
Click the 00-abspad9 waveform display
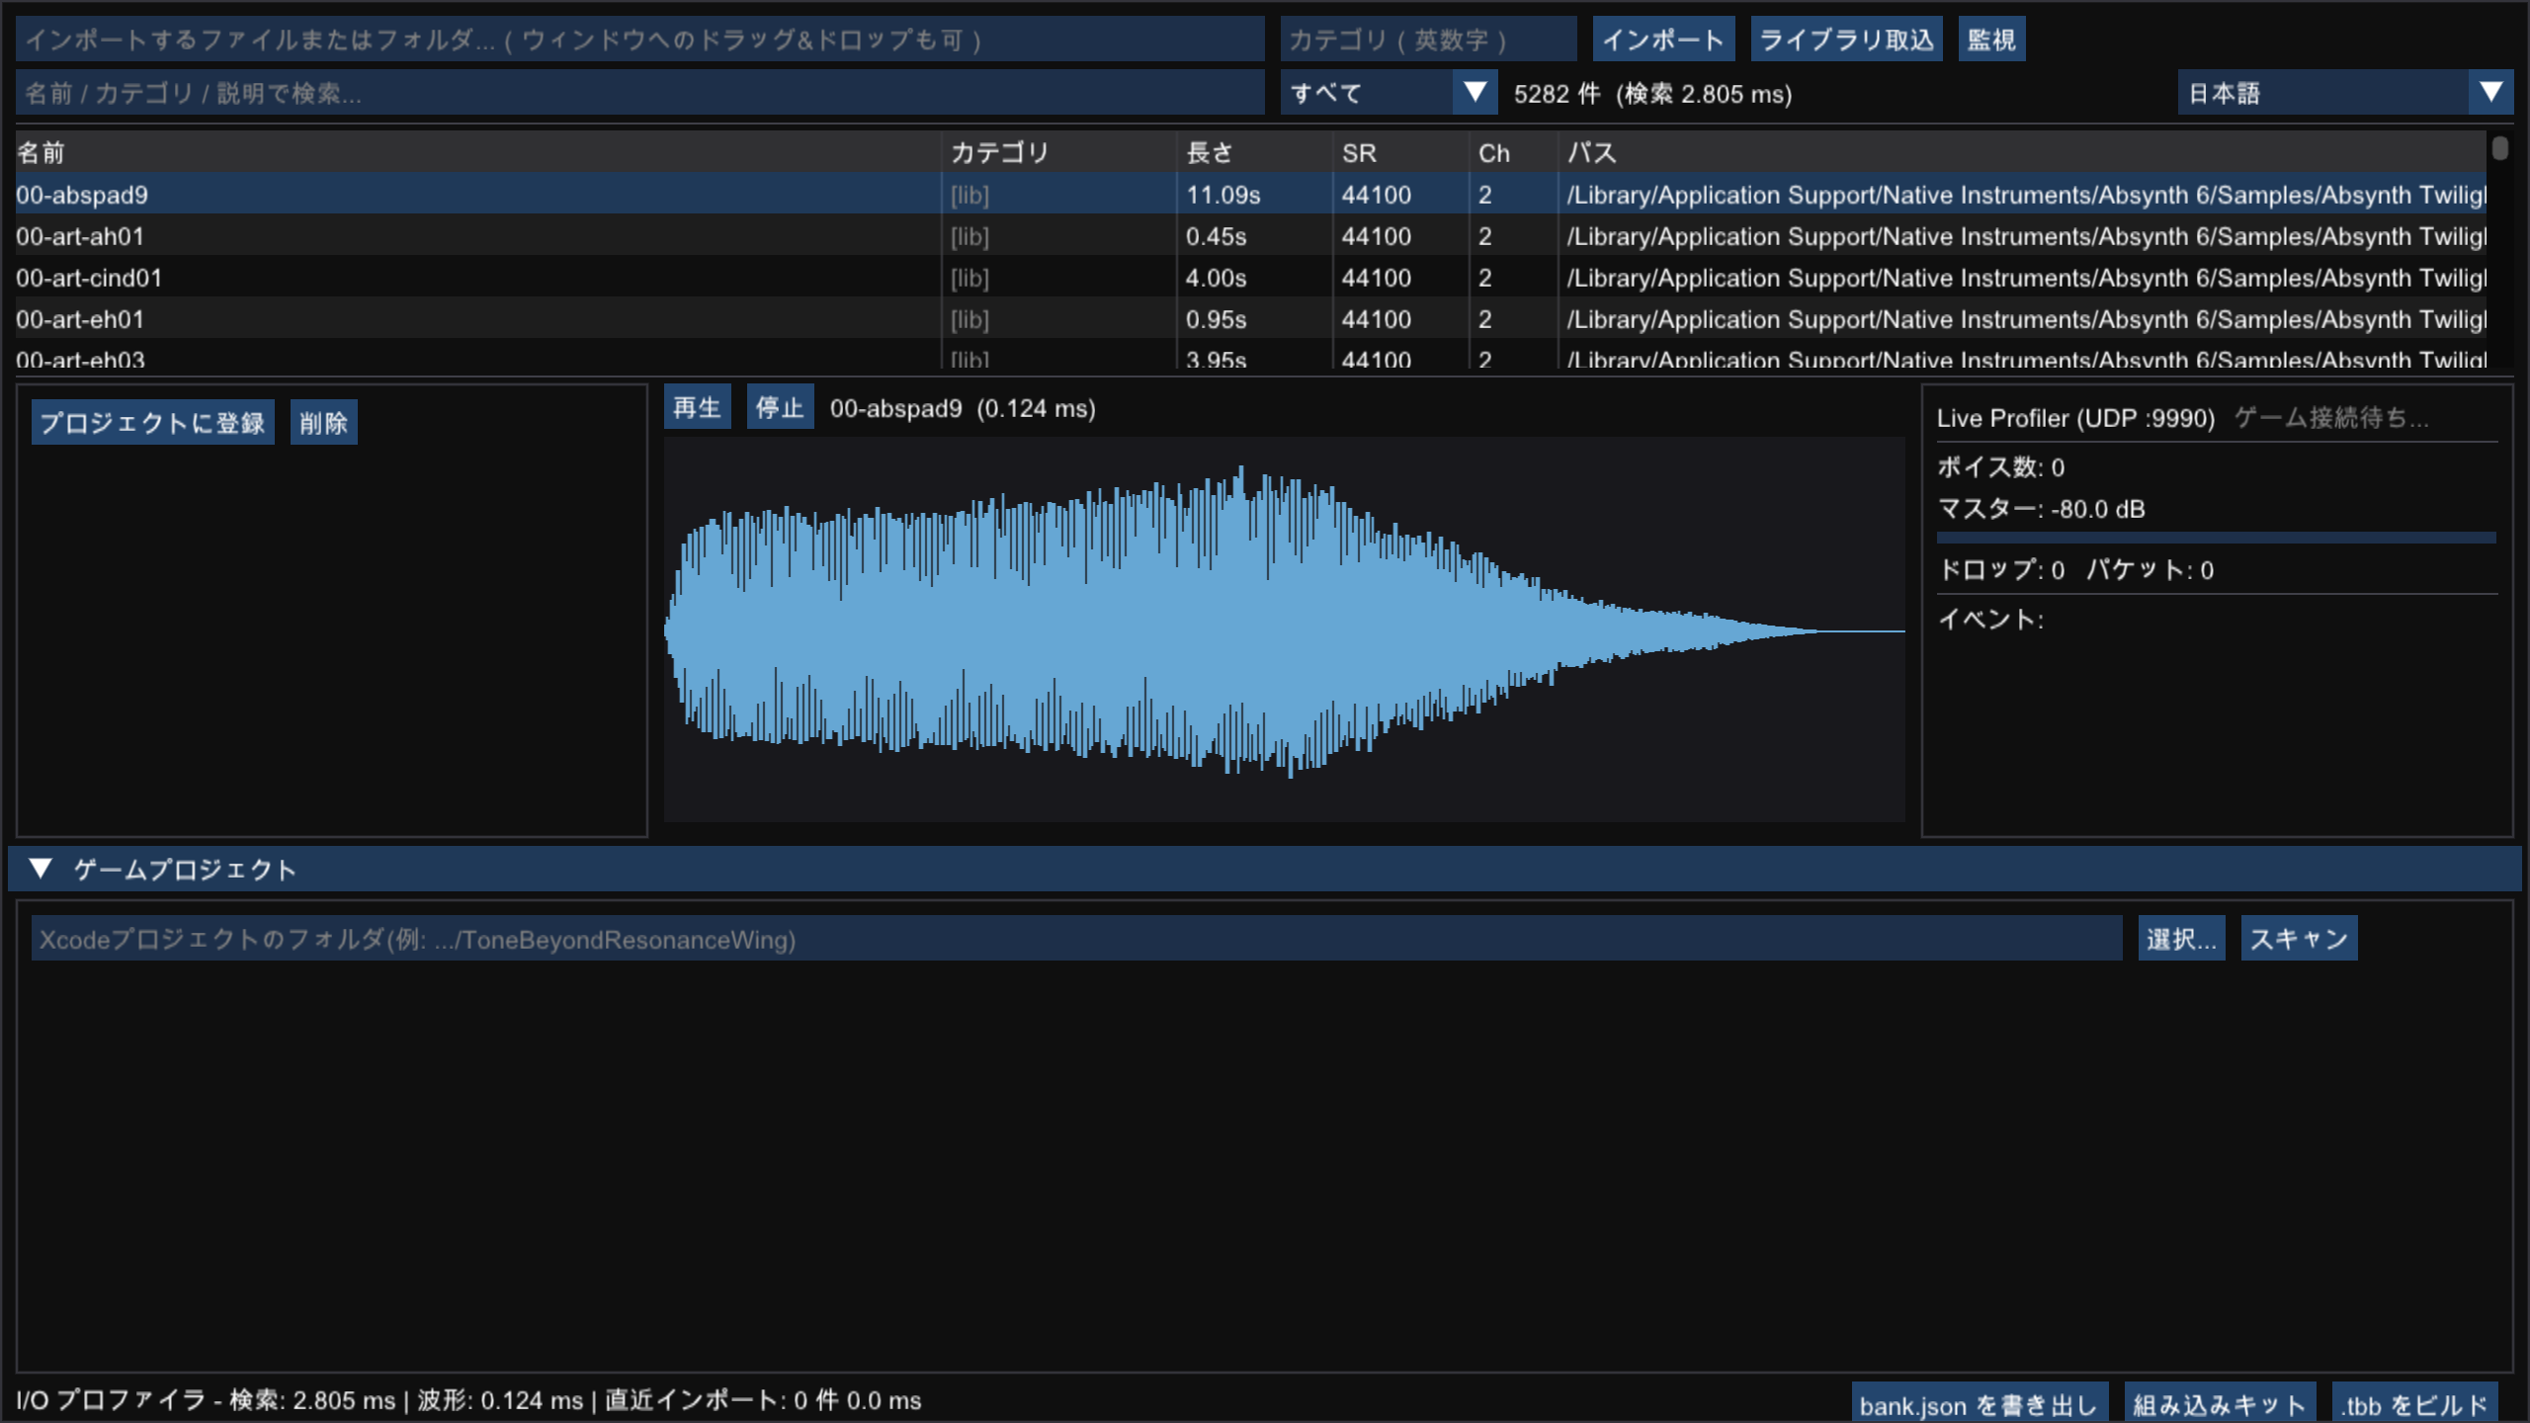(1285, 629)
